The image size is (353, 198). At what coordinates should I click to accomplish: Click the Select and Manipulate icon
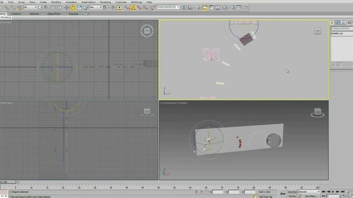click(x=113, y=8)
